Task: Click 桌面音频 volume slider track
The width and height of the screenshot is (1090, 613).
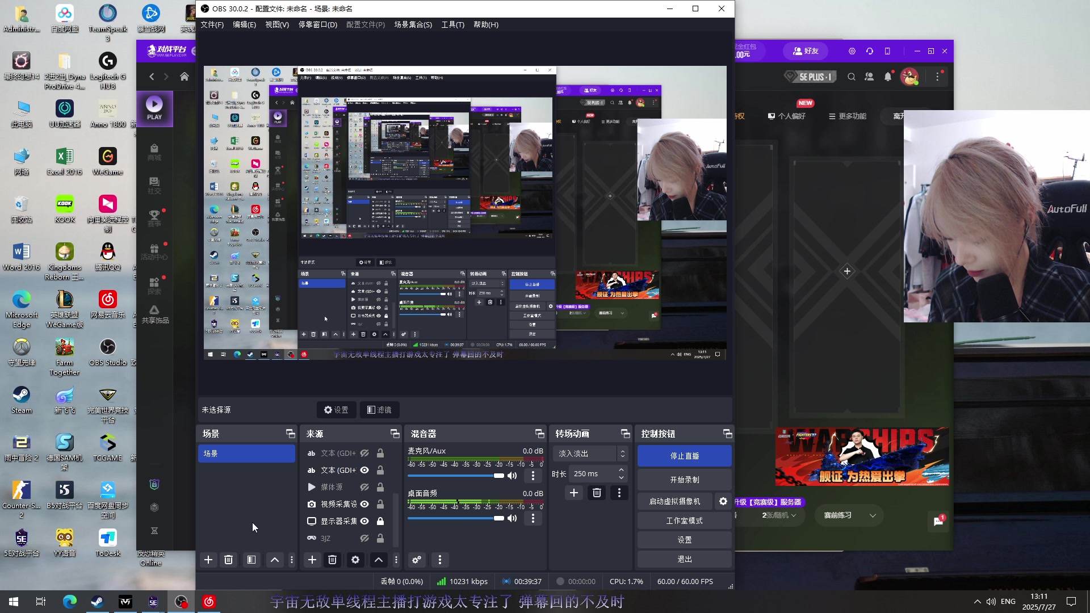Action: (x=455, y=518)
